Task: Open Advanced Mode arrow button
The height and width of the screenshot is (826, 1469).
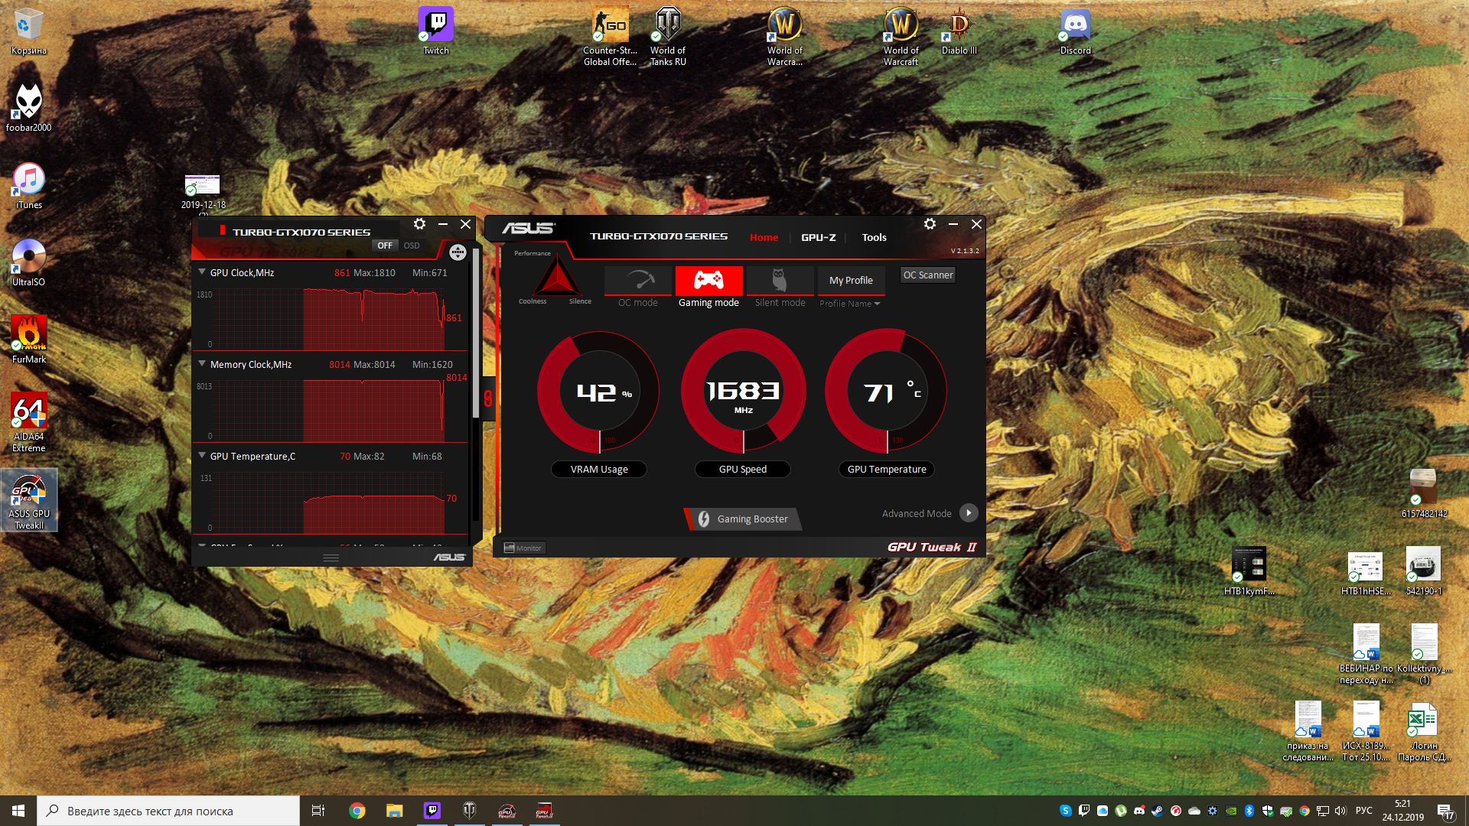Action: (x=969, y=513)
